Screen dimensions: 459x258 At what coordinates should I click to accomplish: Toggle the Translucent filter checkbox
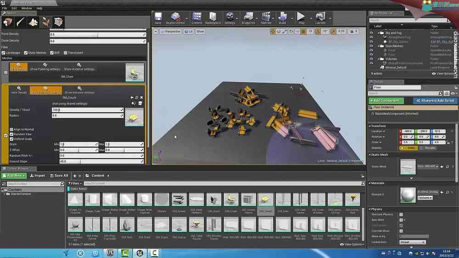tap(66, 53)
